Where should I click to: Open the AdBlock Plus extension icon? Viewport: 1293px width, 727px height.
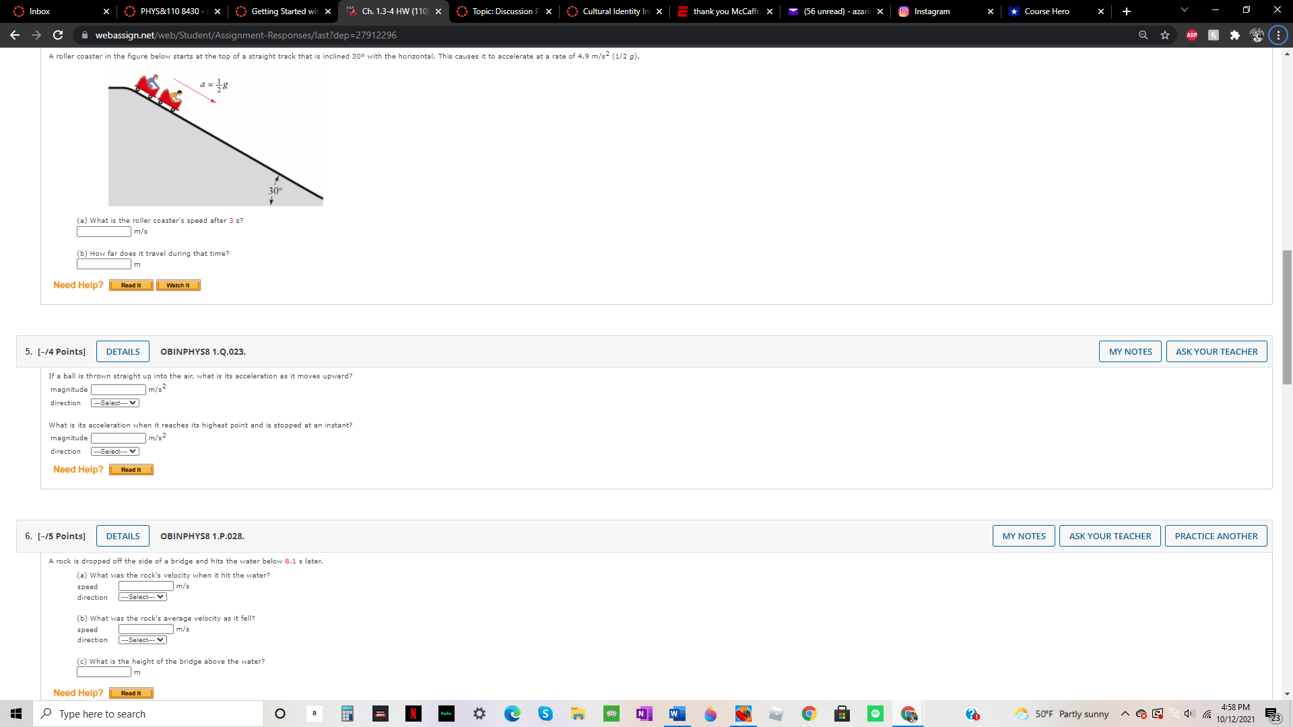click(x=1192, y=35)
